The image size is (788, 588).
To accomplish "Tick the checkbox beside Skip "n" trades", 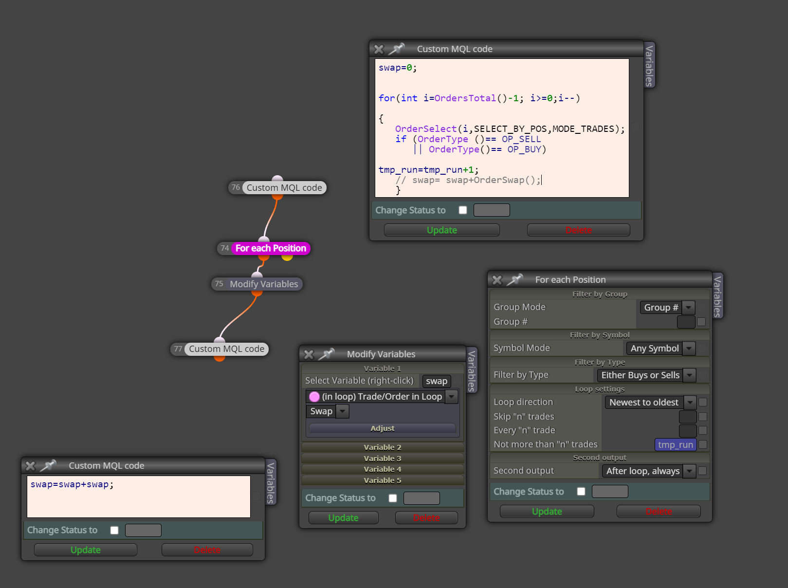I will [703, 417].
